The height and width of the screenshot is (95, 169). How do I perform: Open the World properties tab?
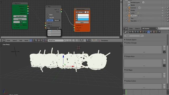[x=138, y=32]
